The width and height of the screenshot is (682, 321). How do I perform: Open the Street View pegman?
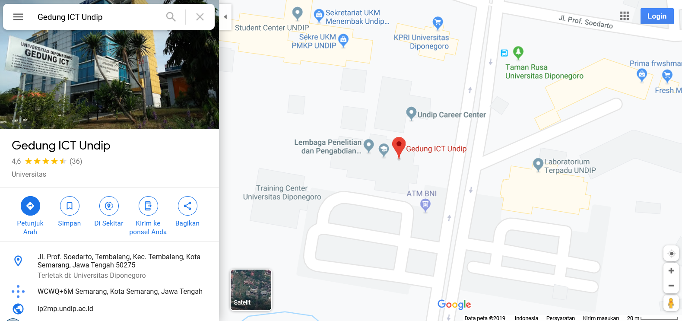(x=671, y=303)
